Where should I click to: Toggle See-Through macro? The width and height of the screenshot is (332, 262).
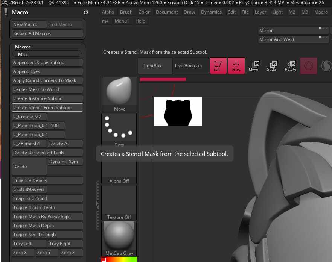[x=47, y=235]
